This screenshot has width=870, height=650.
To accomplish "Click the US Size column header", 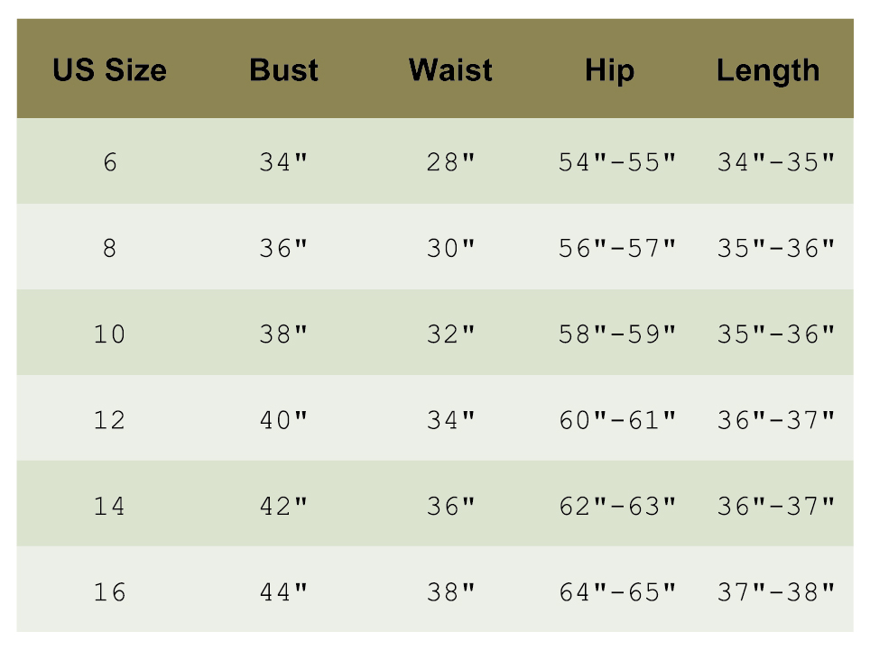I will 109,70.
